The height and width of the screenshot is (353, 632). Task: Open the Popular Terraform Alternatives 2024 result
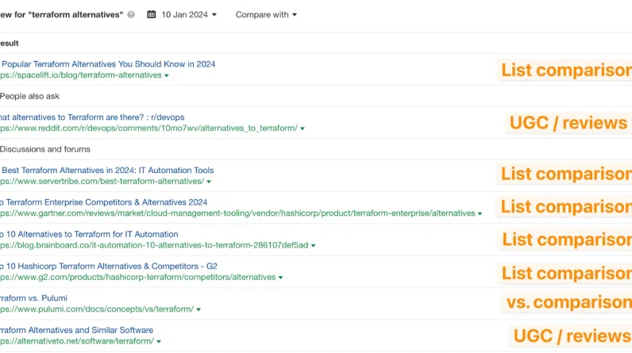coord(108,63)
